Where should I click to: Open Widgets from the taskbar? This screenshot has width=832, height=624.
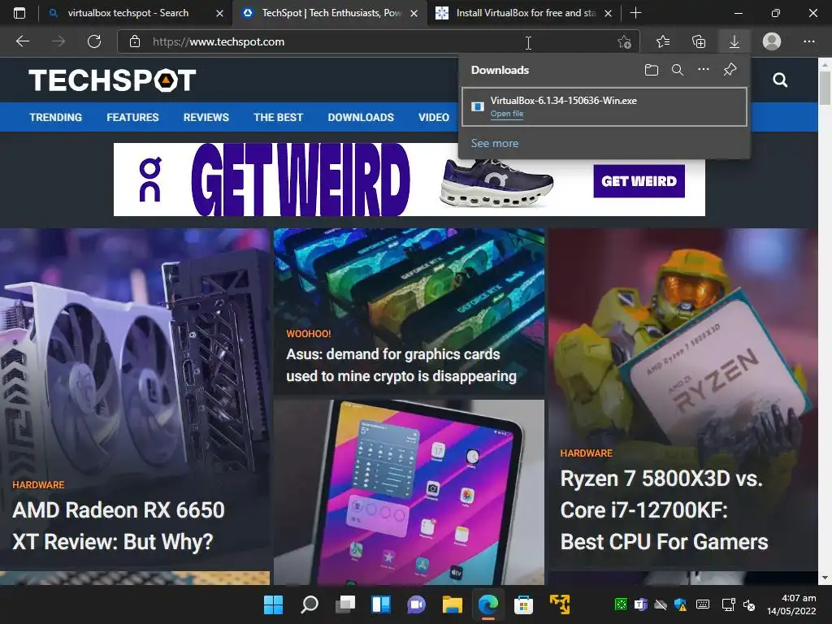click(x=381, y=604)
